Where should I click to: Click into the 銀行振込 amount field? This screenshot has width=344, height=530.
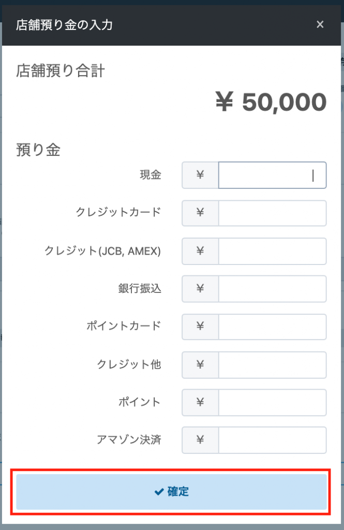[272, 289]
